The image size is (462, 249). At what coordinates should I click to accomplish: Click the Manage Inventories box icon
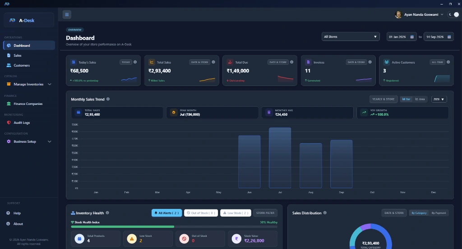click(9, 84)
